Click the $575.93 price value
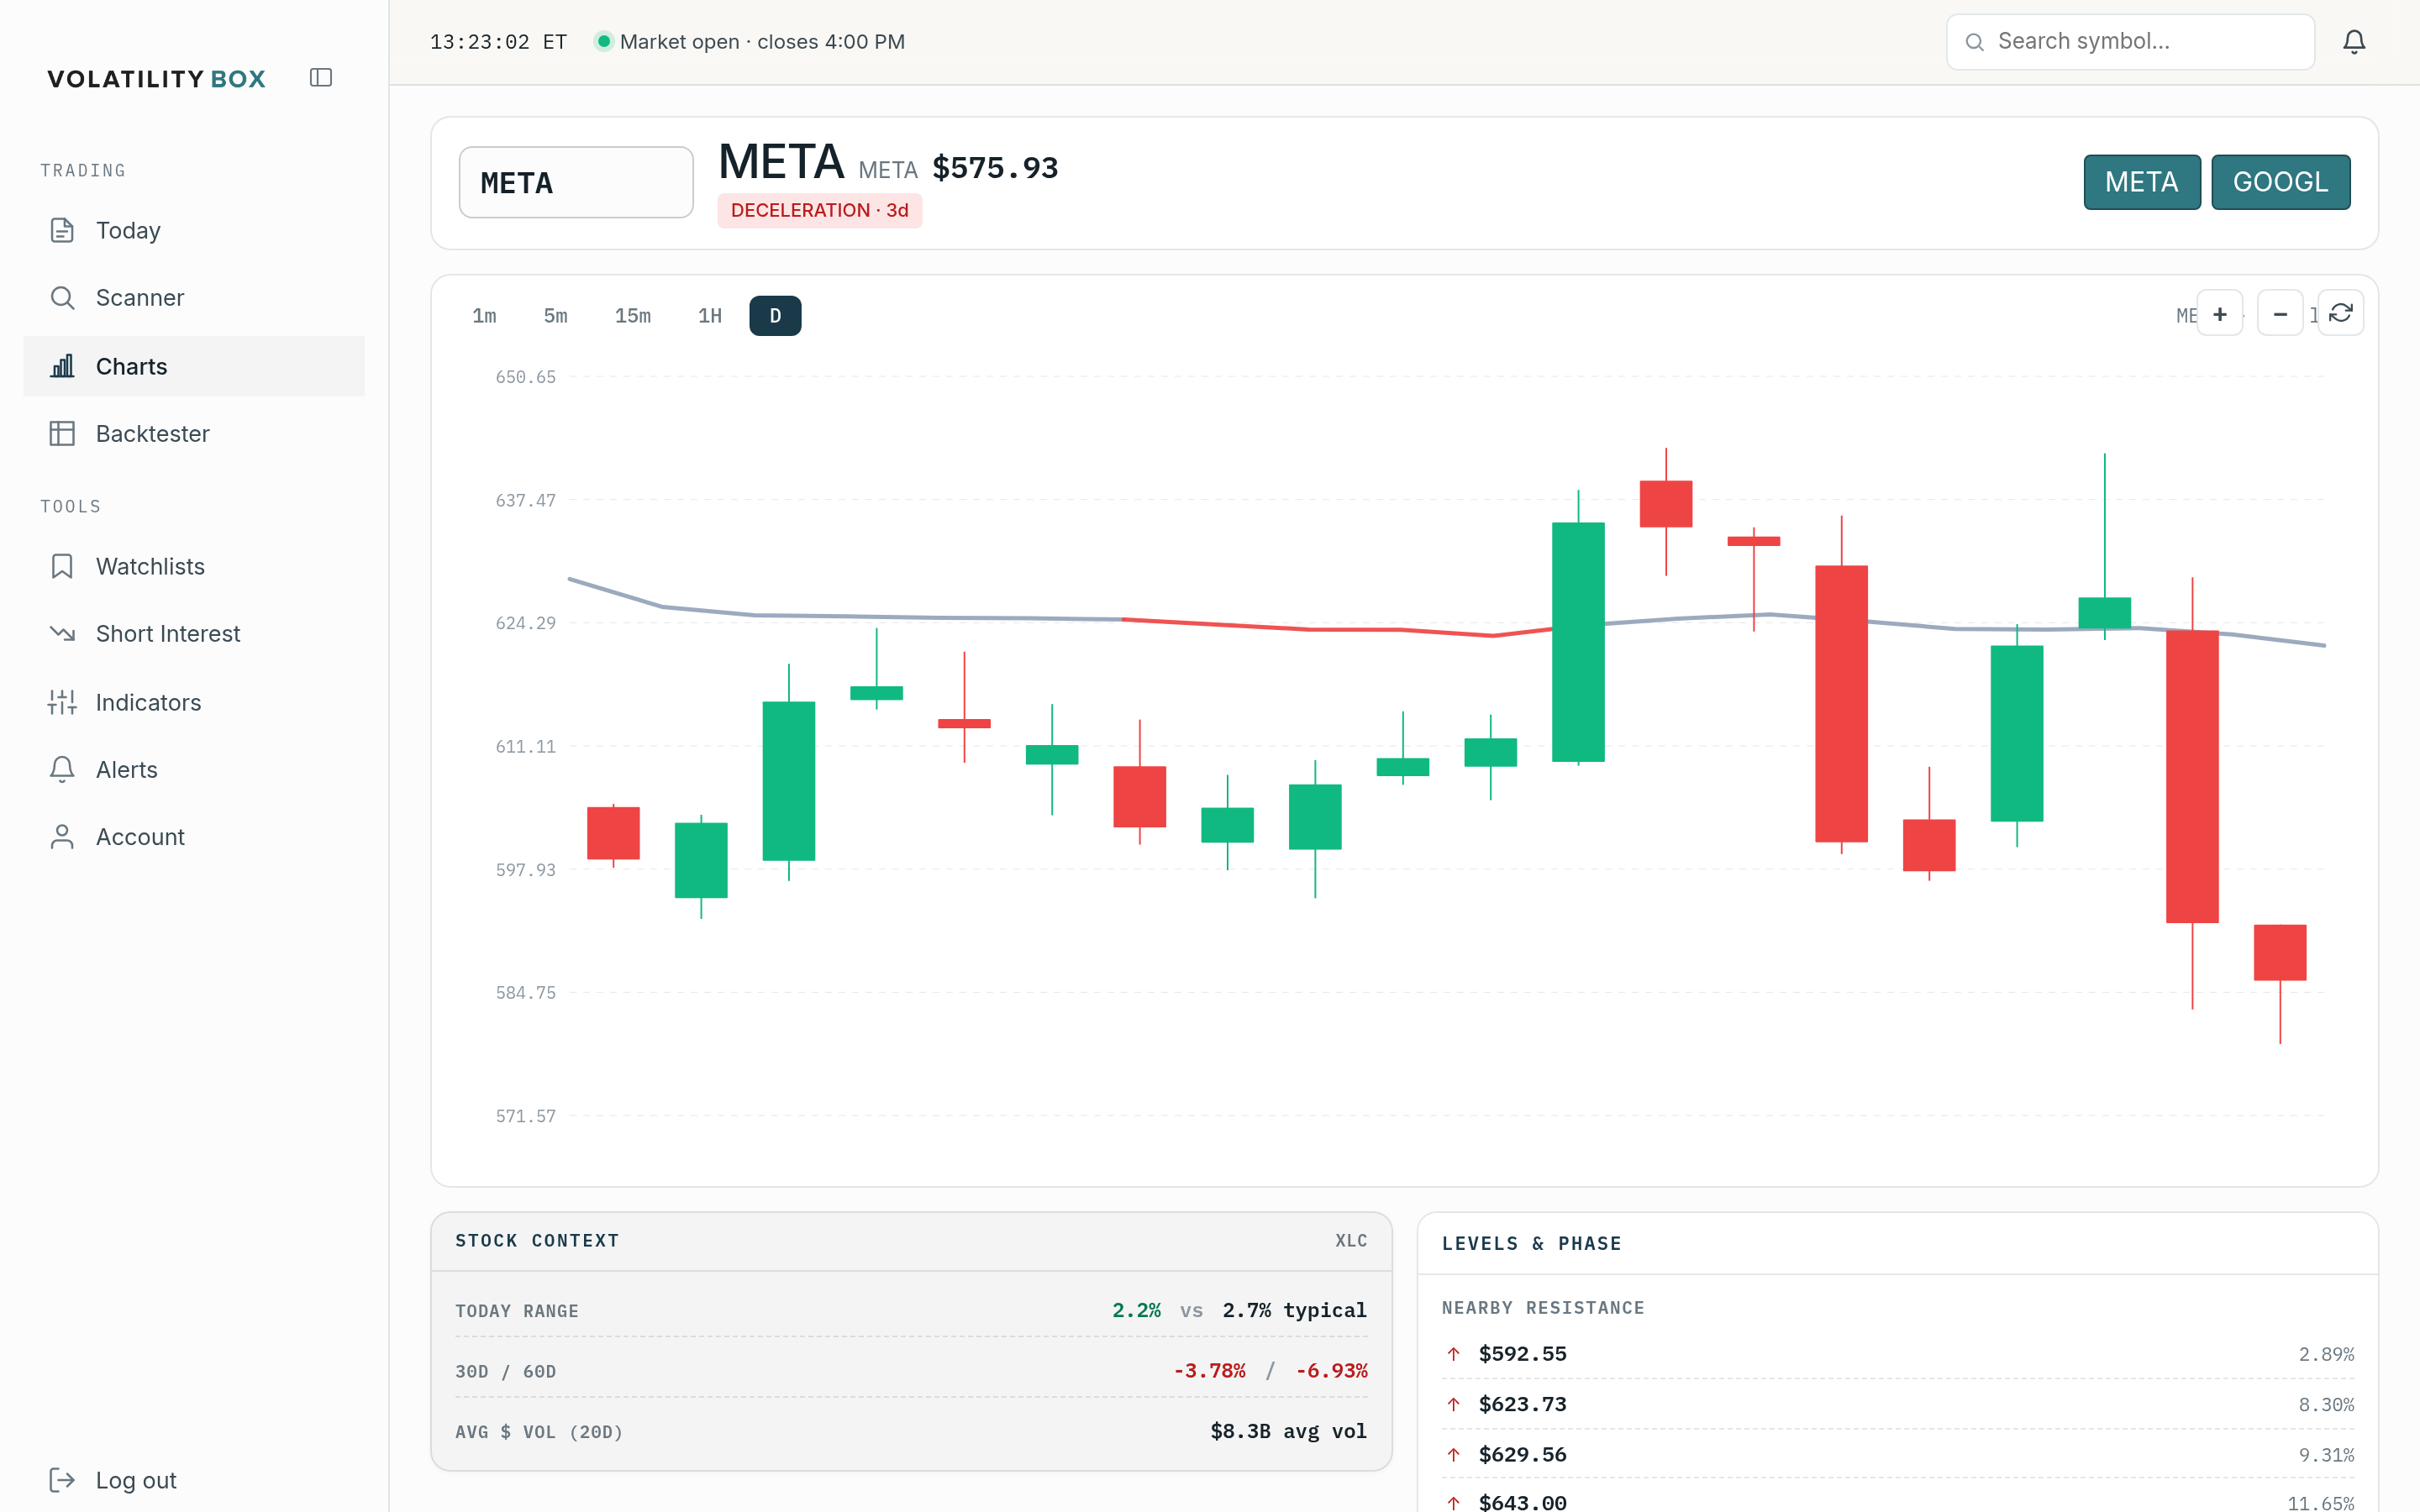This screenshot has width=2420, height=1512. point(995,168)
